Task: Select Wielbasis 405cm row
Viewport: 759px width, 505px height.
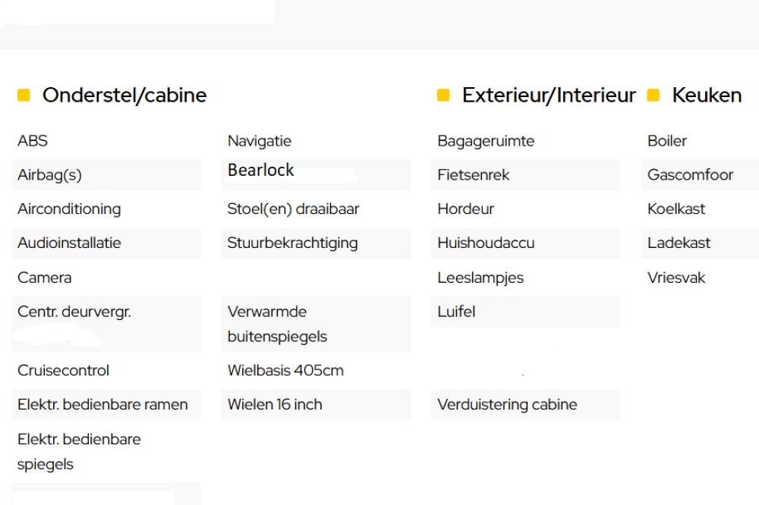Action: (x=316, y=371)
